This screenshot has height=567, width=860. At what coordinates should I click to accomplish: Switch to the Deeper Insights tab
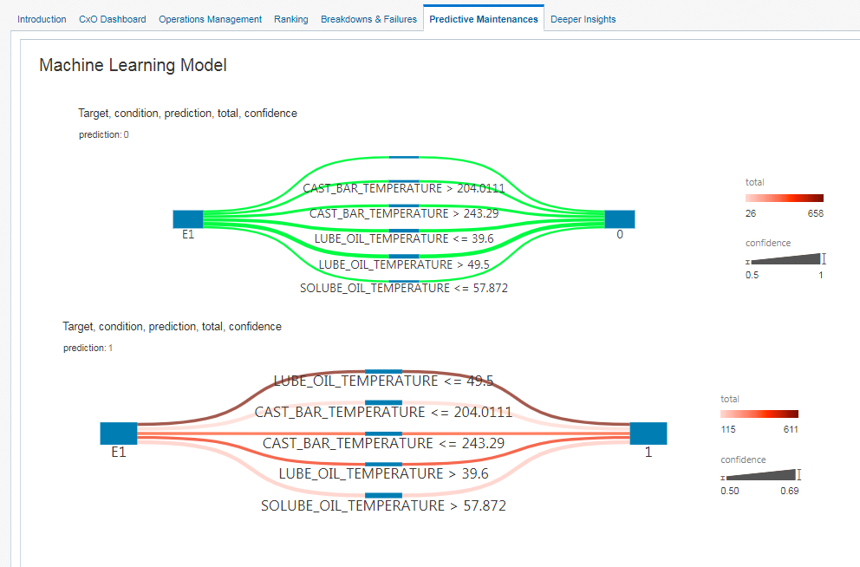pos(583,18)
